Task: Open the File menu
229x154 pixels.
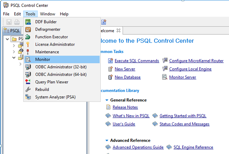Action: [x=6, y=14]
